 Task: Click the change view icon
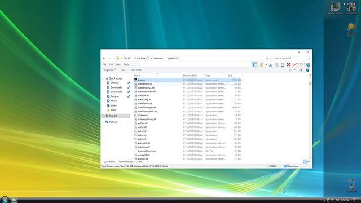point(290,70)
